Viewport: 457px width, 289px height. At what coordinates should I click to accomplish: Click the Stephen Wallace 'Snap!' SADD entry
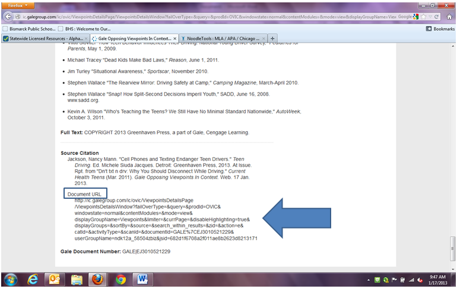click(x=169, y=97)
